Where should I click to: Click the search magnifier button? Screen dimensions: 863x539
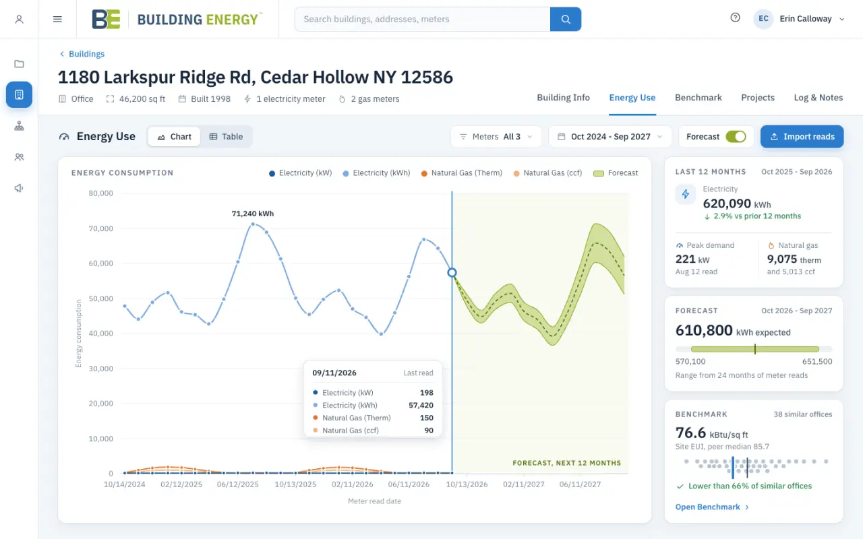click(566, 19)
